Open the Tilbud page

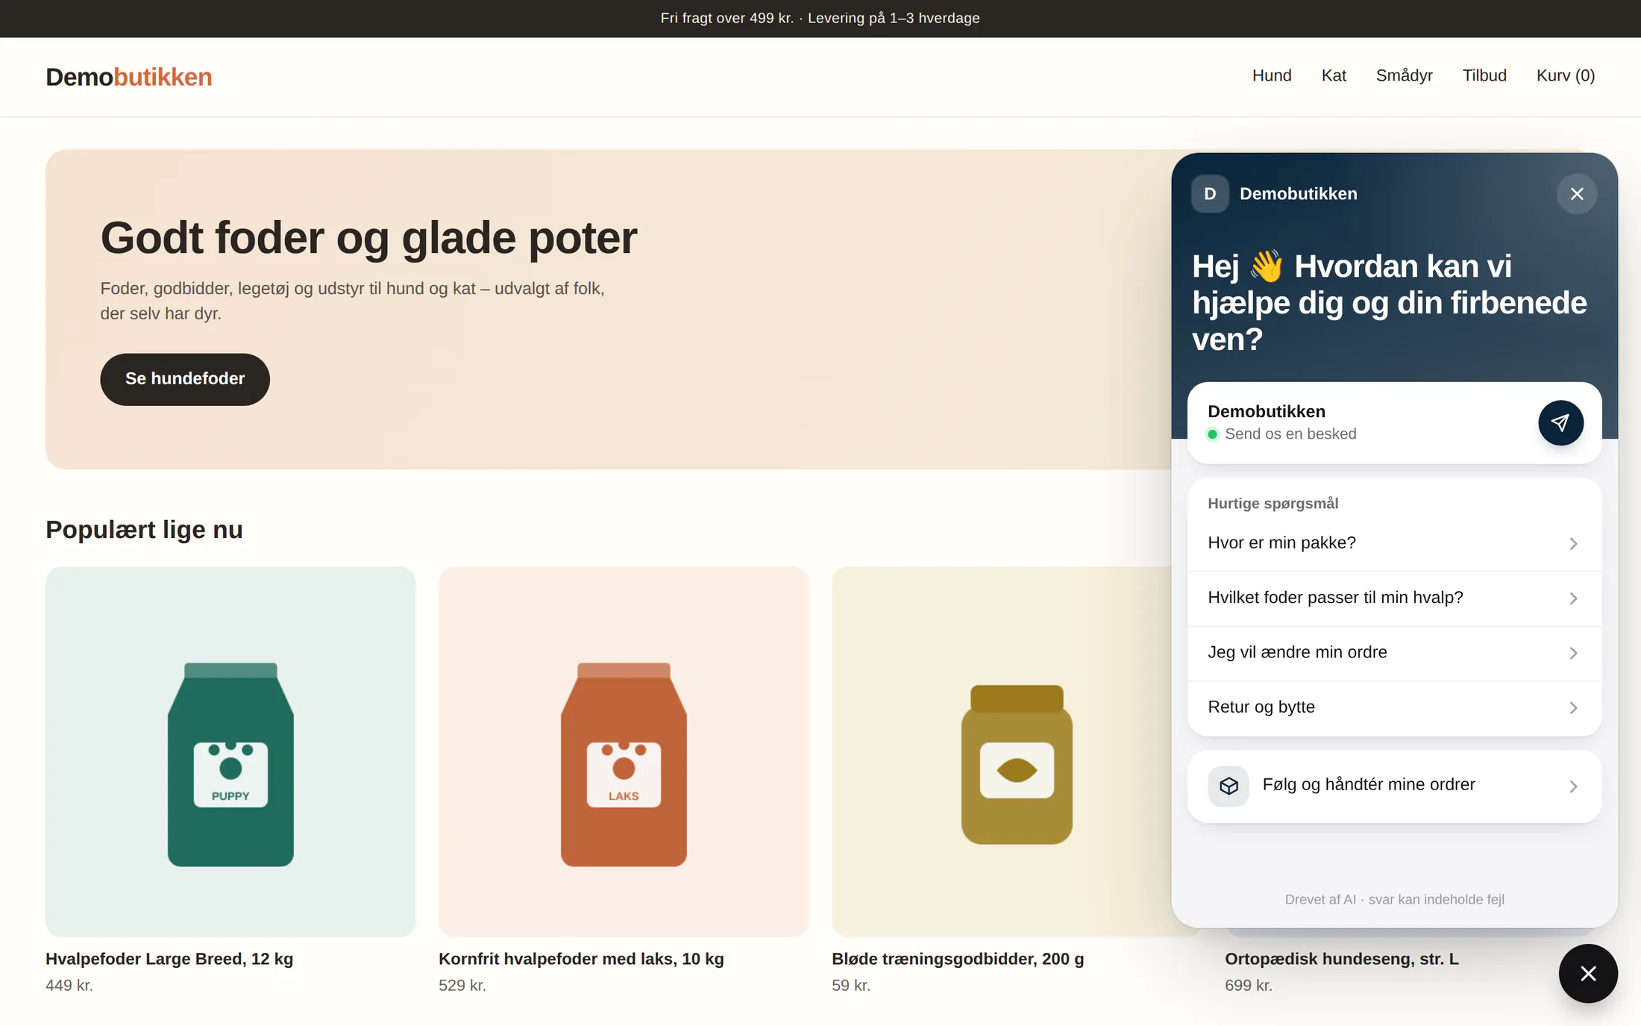coord(1484,76)
